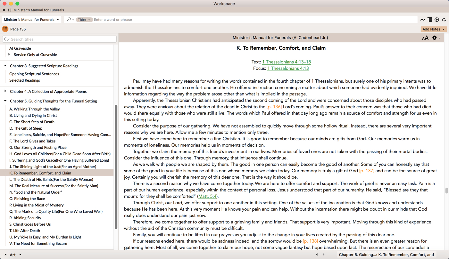Select B. Living and Dying in Christ
Screen dimensions: 449x259
pos(33,116)
